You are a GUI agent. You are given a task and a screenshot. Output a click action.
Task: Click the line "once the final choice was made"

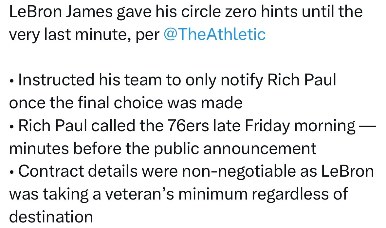126,103
